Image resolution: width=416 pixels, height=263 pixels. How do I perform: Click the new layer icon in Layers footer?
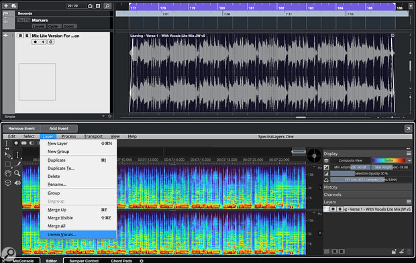(394, 252)
